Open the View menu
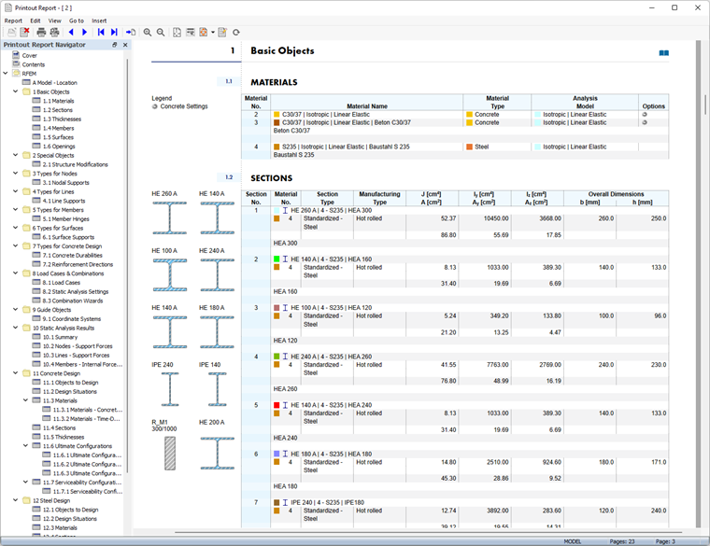 pos(55,21)
